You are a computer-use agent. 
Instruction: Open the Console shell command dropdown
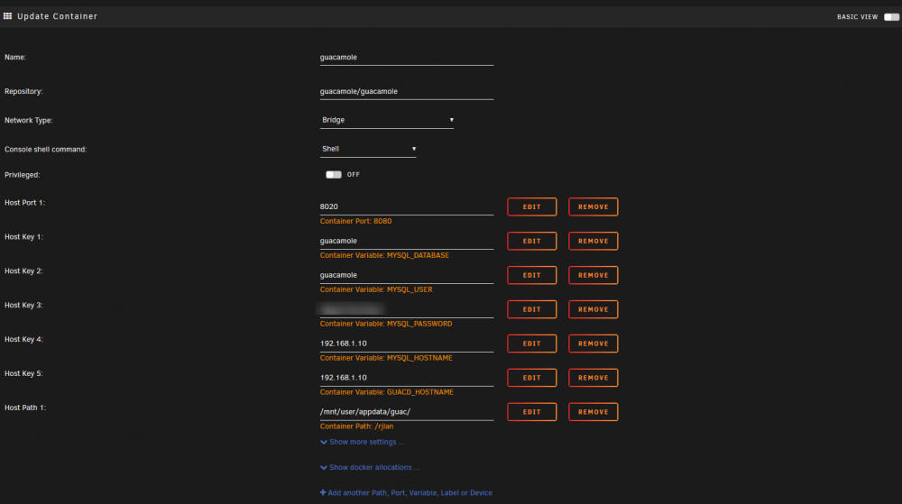click(368, 149)
